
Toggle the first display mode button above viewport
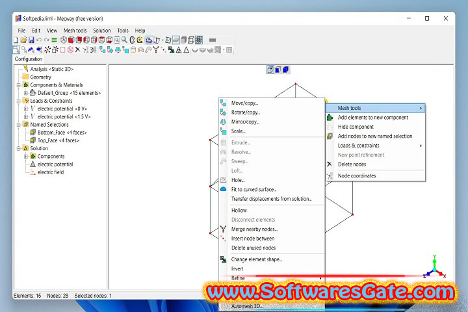[x=270, y=70]
